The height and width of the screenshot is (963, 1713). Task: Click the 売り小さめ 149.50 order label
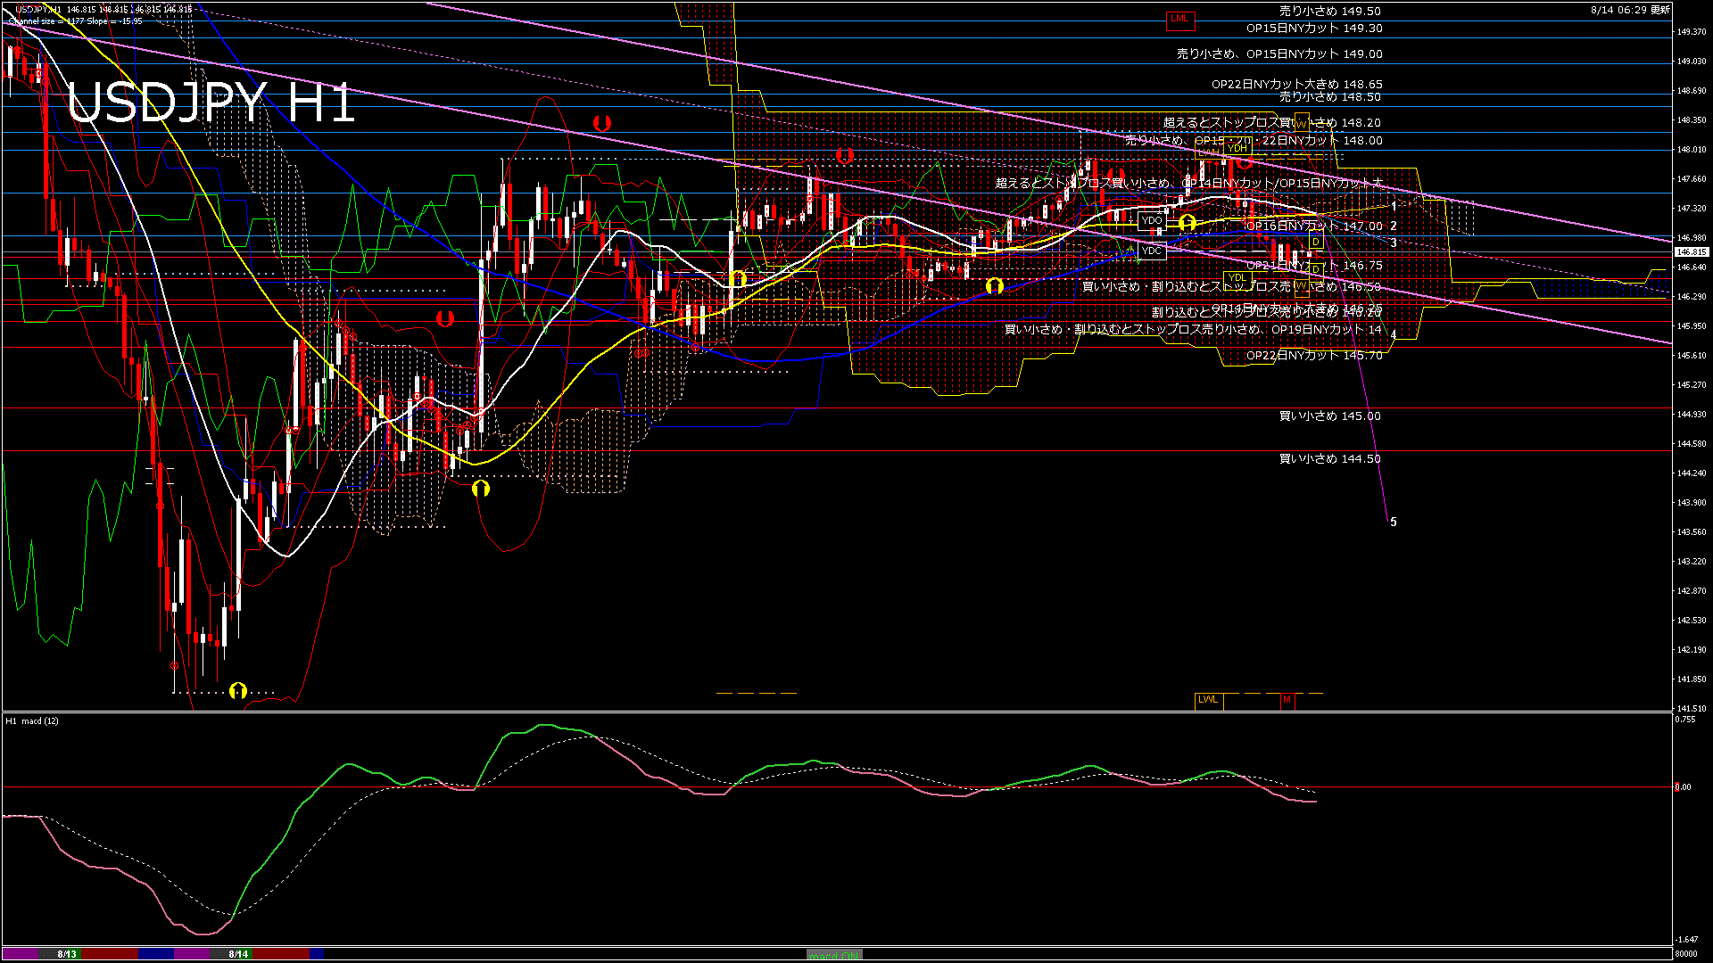click(1329, 12)
